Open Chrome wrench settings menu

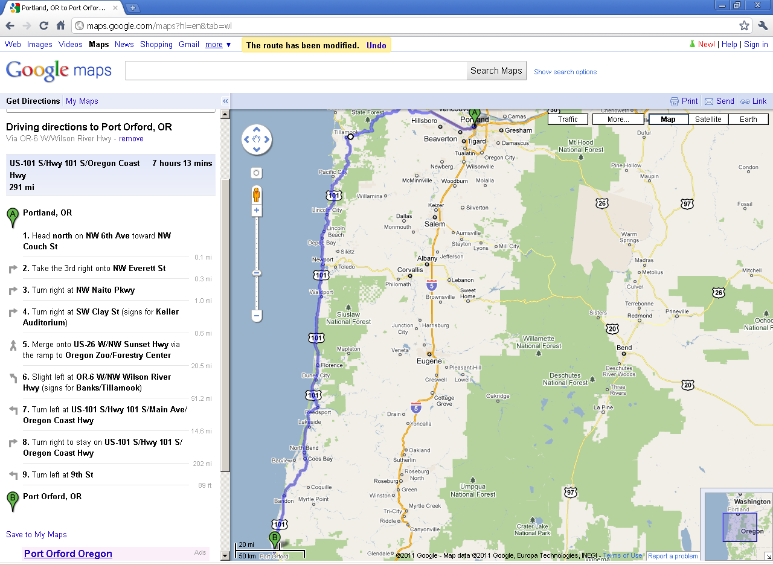tap(762, 25)
